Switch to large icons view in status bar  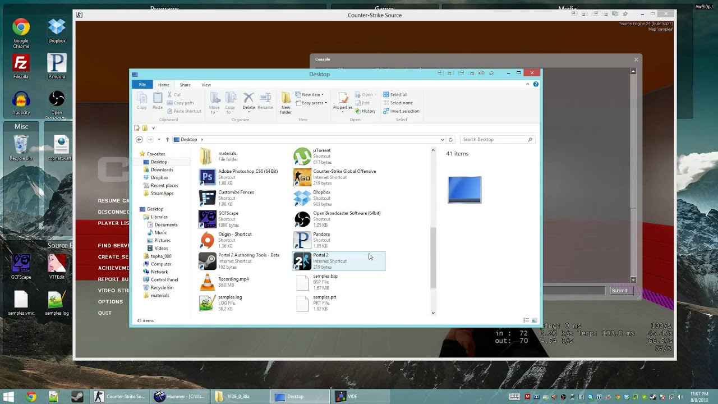(534, 320)
